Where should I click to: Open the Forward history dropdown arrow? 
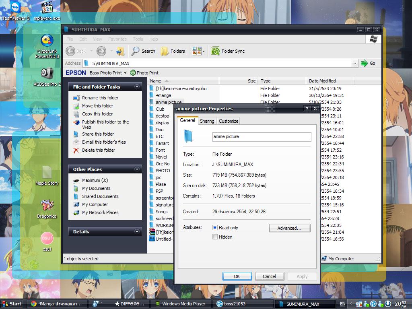tap(111, 51)
